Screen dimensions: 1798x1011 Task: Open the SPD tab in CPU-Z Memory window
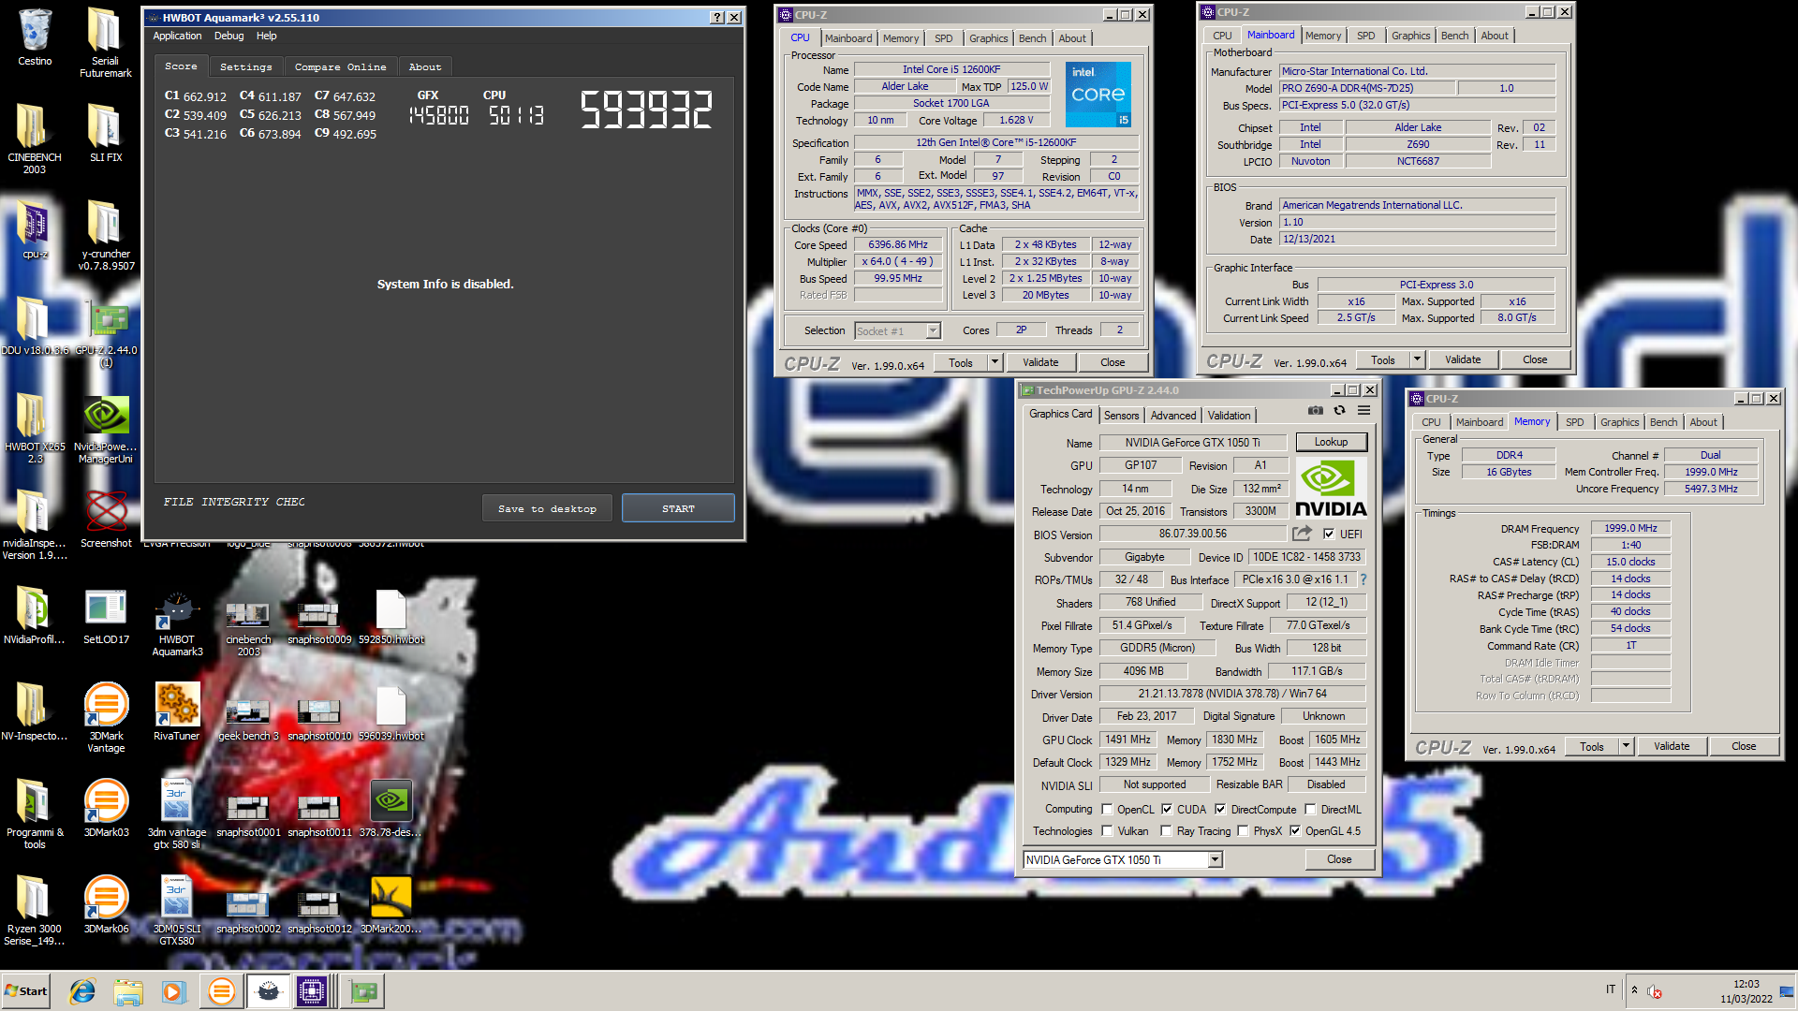(x=1574, y=422)
